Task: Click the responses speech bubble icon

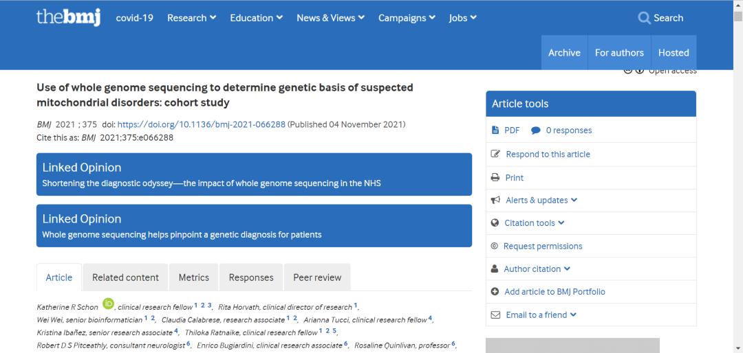Action: pos(536,130)
